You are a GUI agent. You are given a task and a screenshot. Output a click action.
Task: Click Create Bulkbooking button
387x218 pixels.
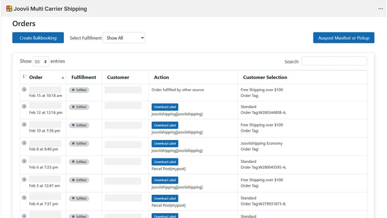pyautogui.click(x=38, y=38)
